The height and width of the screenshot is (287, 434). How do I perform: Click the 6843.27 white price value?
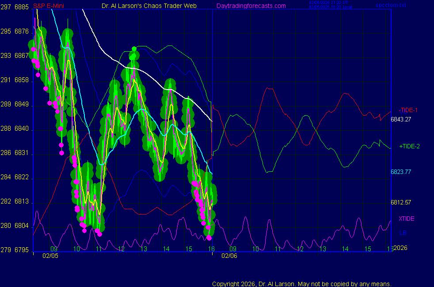coord(400,119)
